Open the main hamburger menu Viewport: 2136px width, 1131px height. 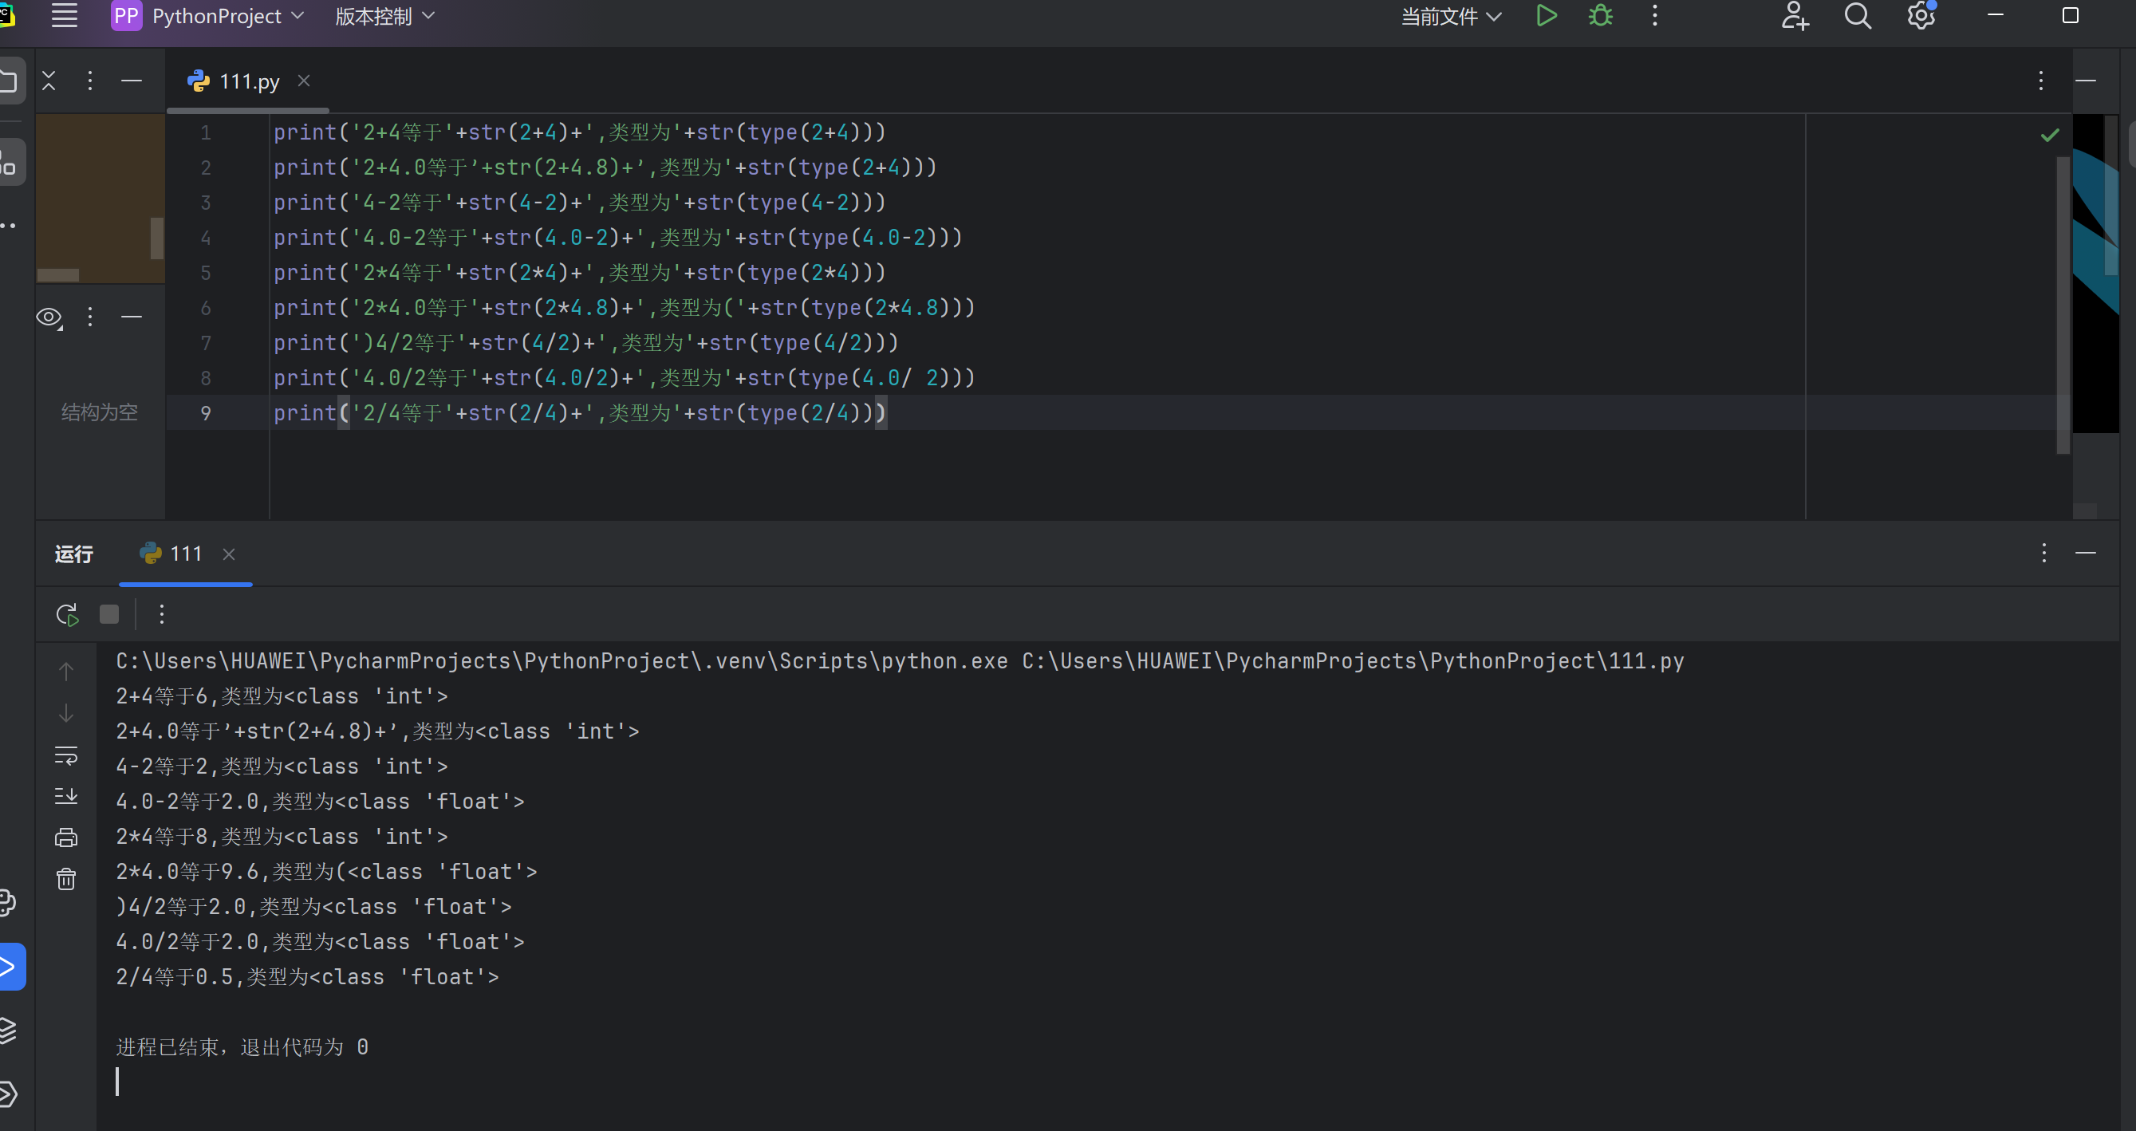point(65,16)
